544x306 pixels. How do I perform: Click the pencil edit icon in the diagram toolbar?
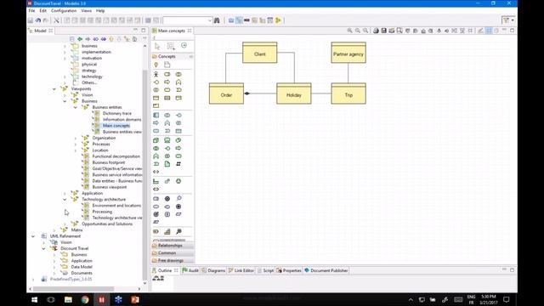[x=480, y=31]
